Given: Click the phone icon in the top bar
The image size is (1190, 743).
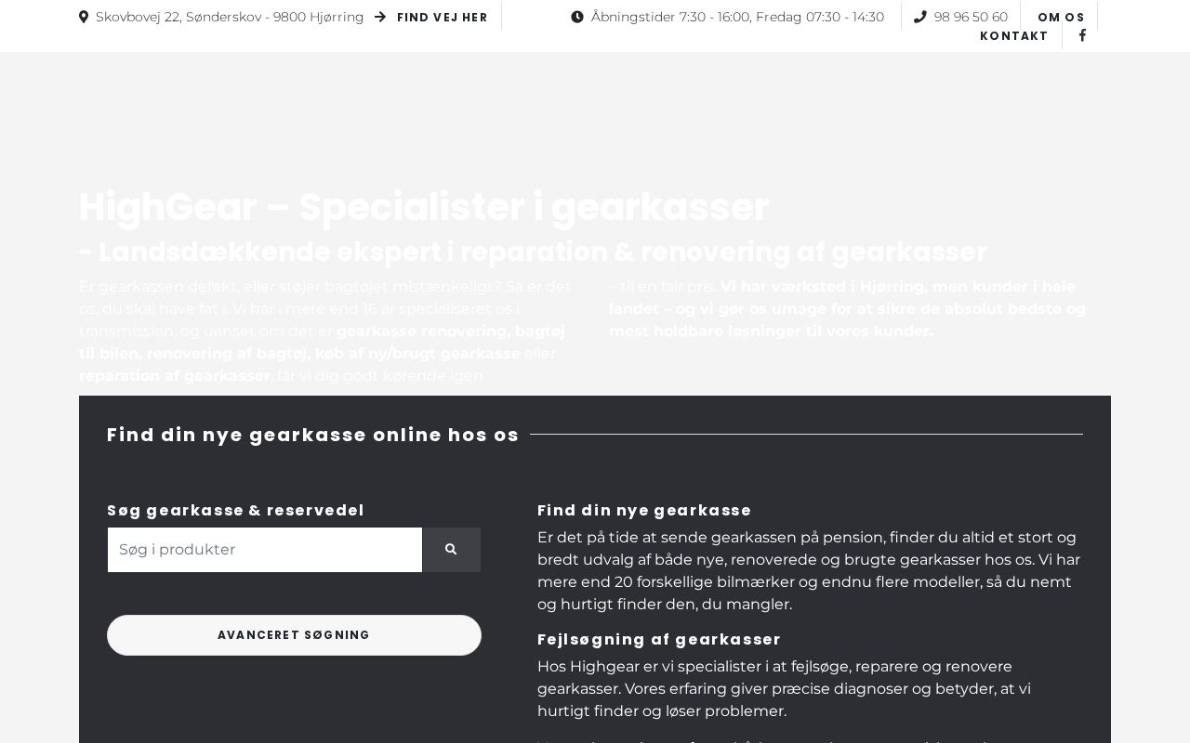Looking at the screenshot, I should pyautogui.click(x=920, y=17).
